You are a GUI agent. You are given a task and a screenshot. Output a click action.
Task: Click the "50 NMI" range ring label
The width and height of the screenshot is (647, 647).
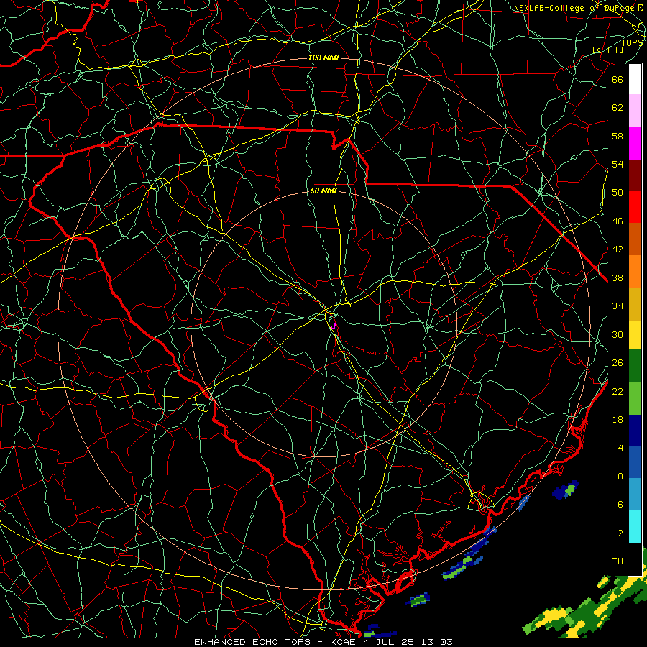coord(323,191)
